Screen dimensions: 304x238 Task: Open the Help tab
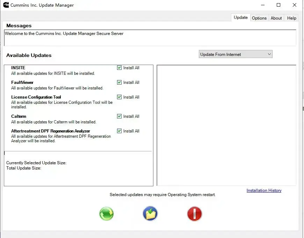[291, 18]
